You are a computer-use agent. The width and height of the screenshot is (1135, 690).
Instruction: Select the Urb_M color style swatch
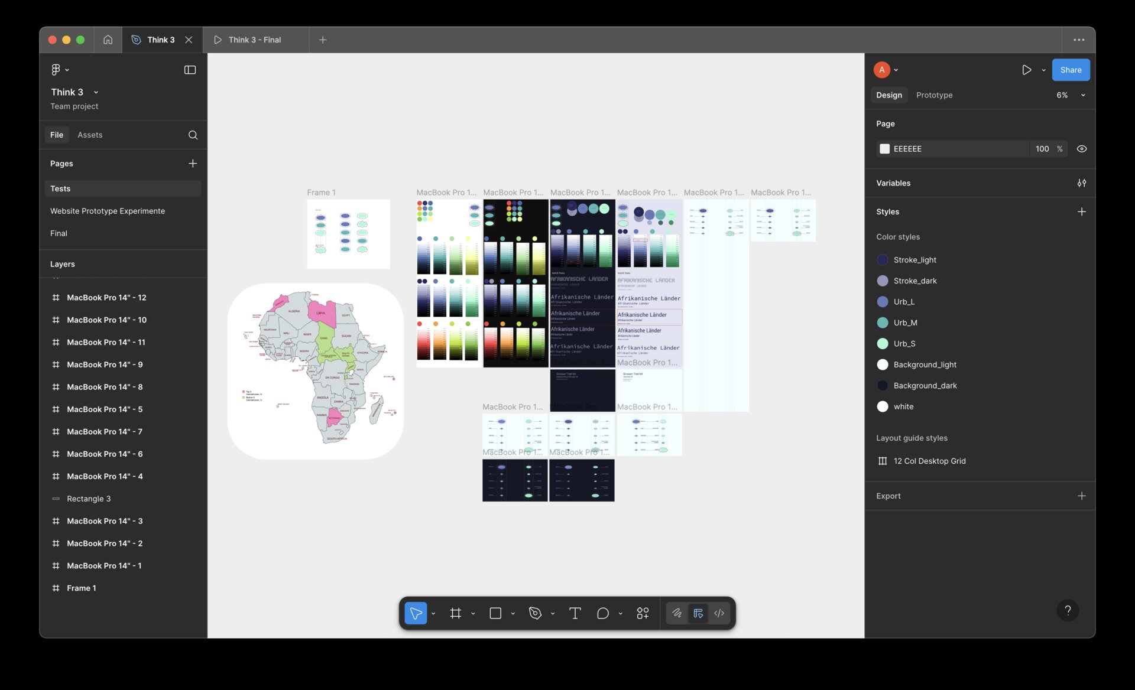(x=882, y=323)
